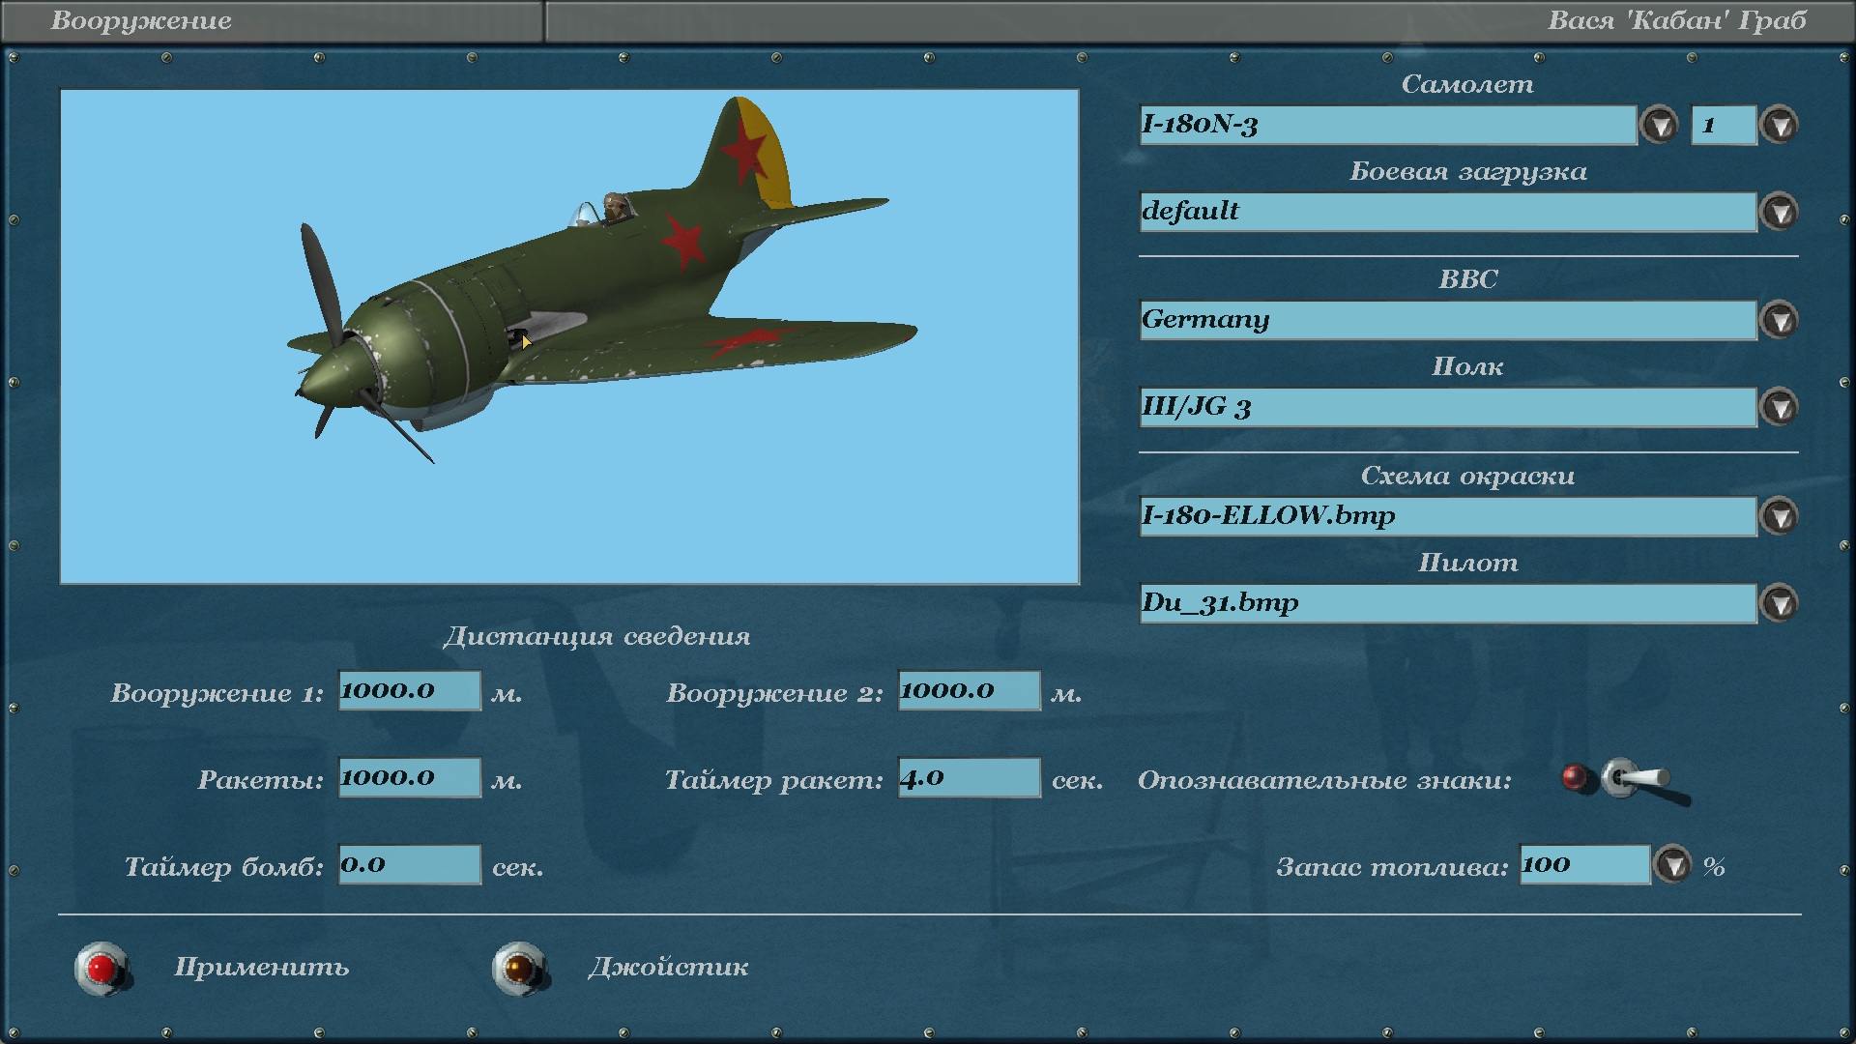The width and height of the screenshot is (1856, 1044).
Task: Click the Вооружение 1 distance field
Action: (x=409, y=691)
